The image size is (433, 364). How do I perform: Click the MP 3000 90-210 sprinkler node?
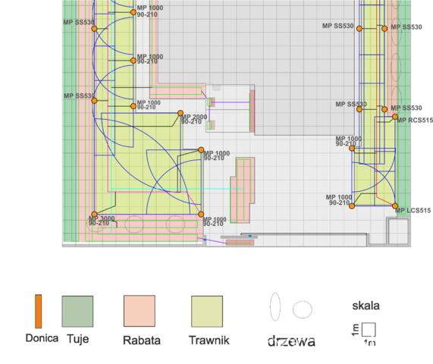pyautogui.click(x=94, y=215)
